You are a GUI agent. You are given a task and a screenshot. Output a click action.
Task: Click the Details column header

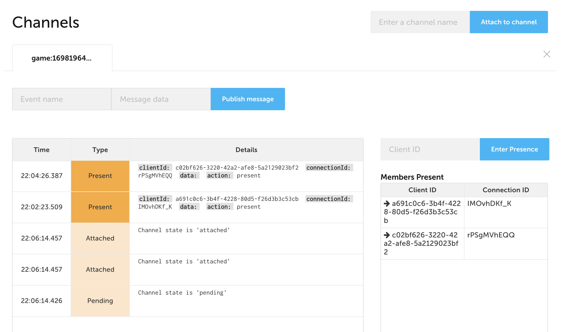pos(246,150)
